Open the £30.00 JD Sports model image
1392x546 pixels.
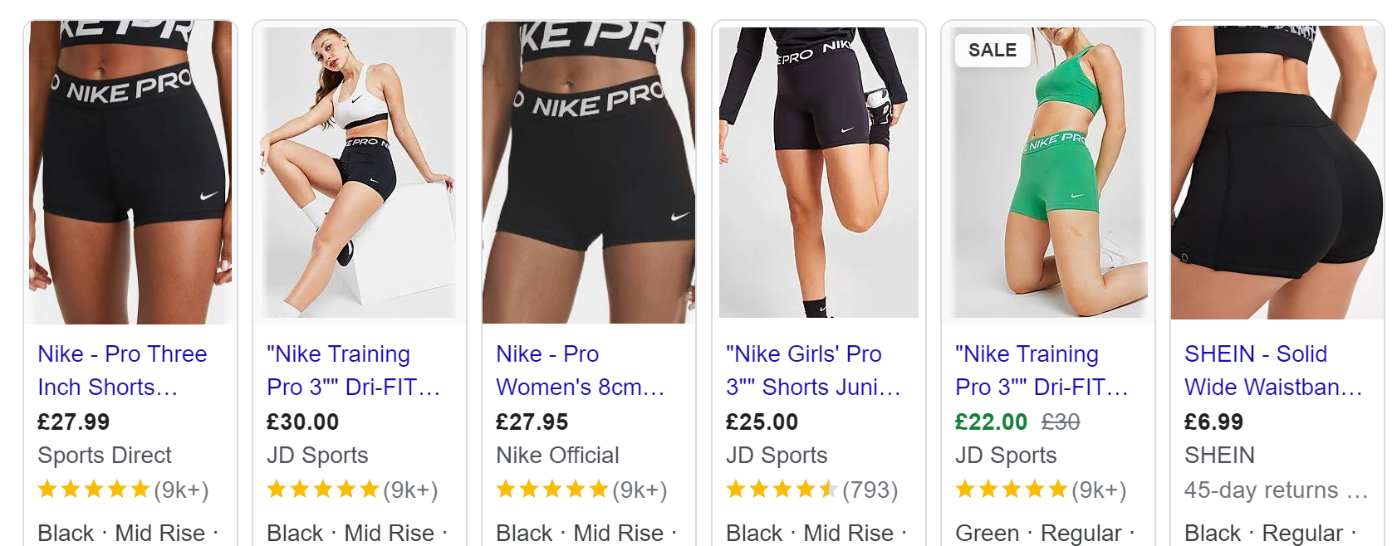tap(360, 173)
